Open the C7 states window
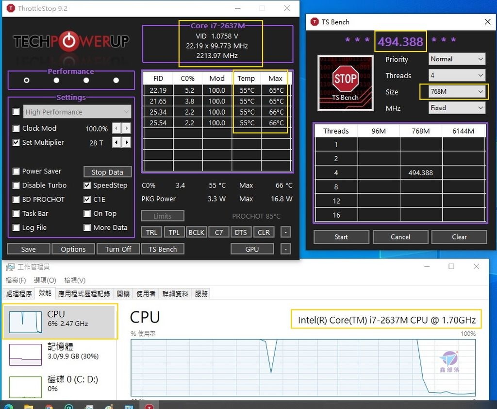Viewport: 497px width, 409px height. point(218,232)
